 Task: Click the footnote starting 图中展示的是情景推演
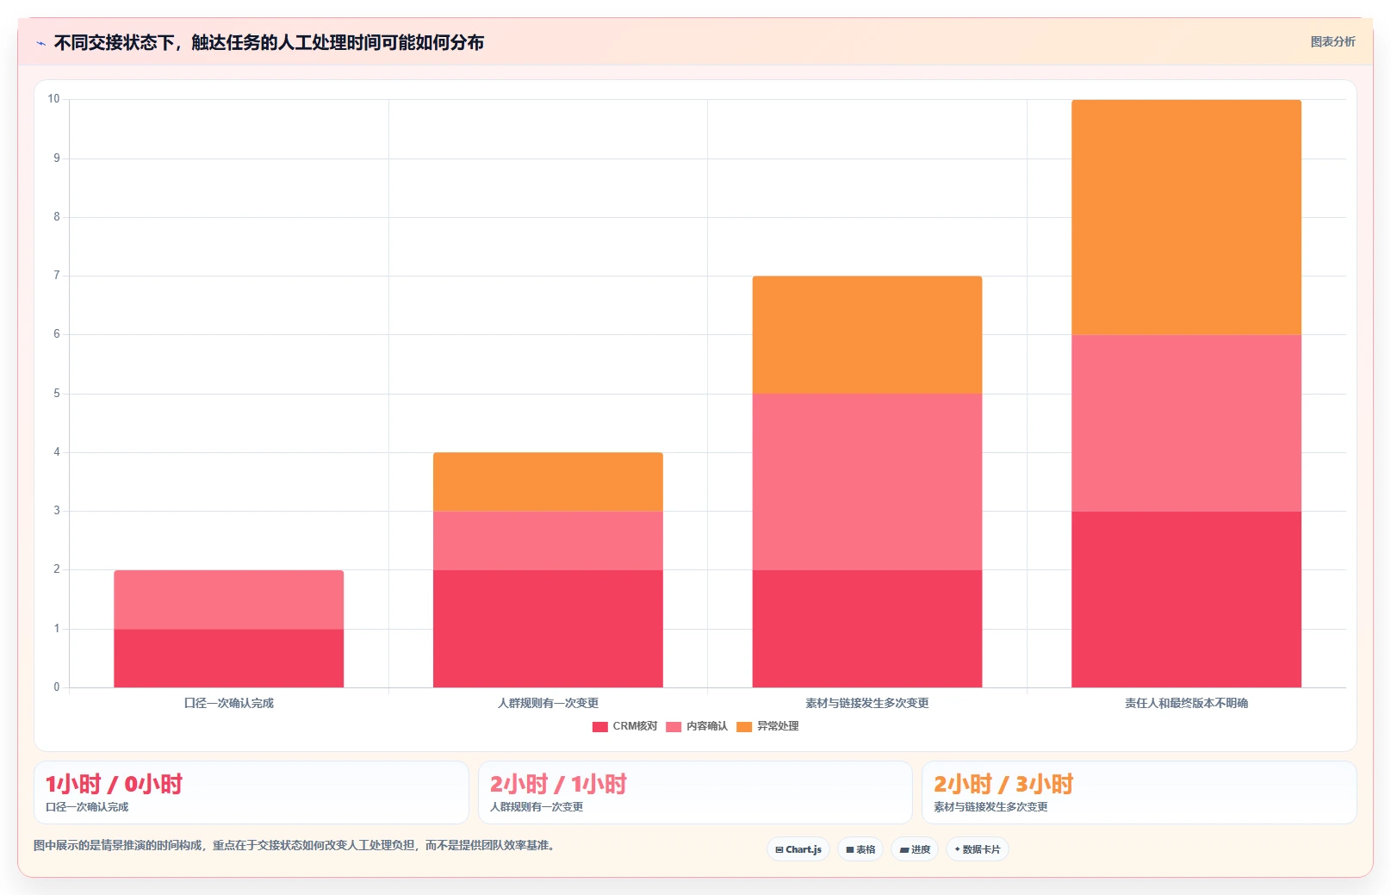(296, 845)
